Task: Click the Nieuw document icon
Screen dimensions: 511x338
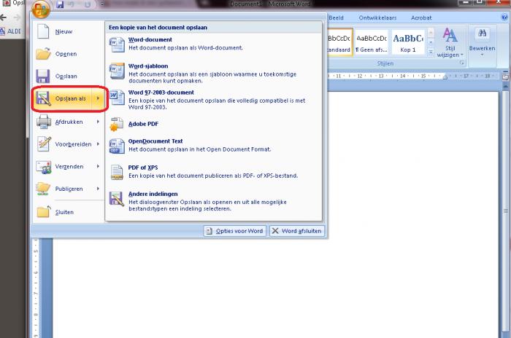Action: pos(43,31)
